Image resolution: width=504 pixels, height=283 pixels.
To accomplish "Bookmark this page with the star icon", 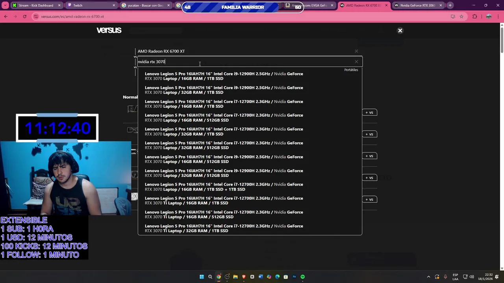I will click(x=461, y=17).
